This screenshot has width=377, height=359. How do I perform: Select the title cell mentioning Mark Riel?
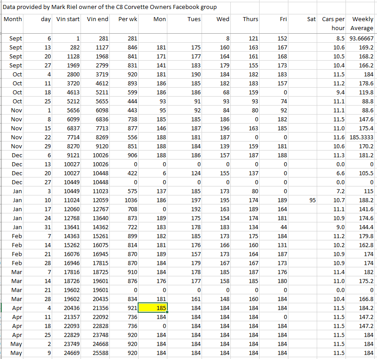pos(110,7)
